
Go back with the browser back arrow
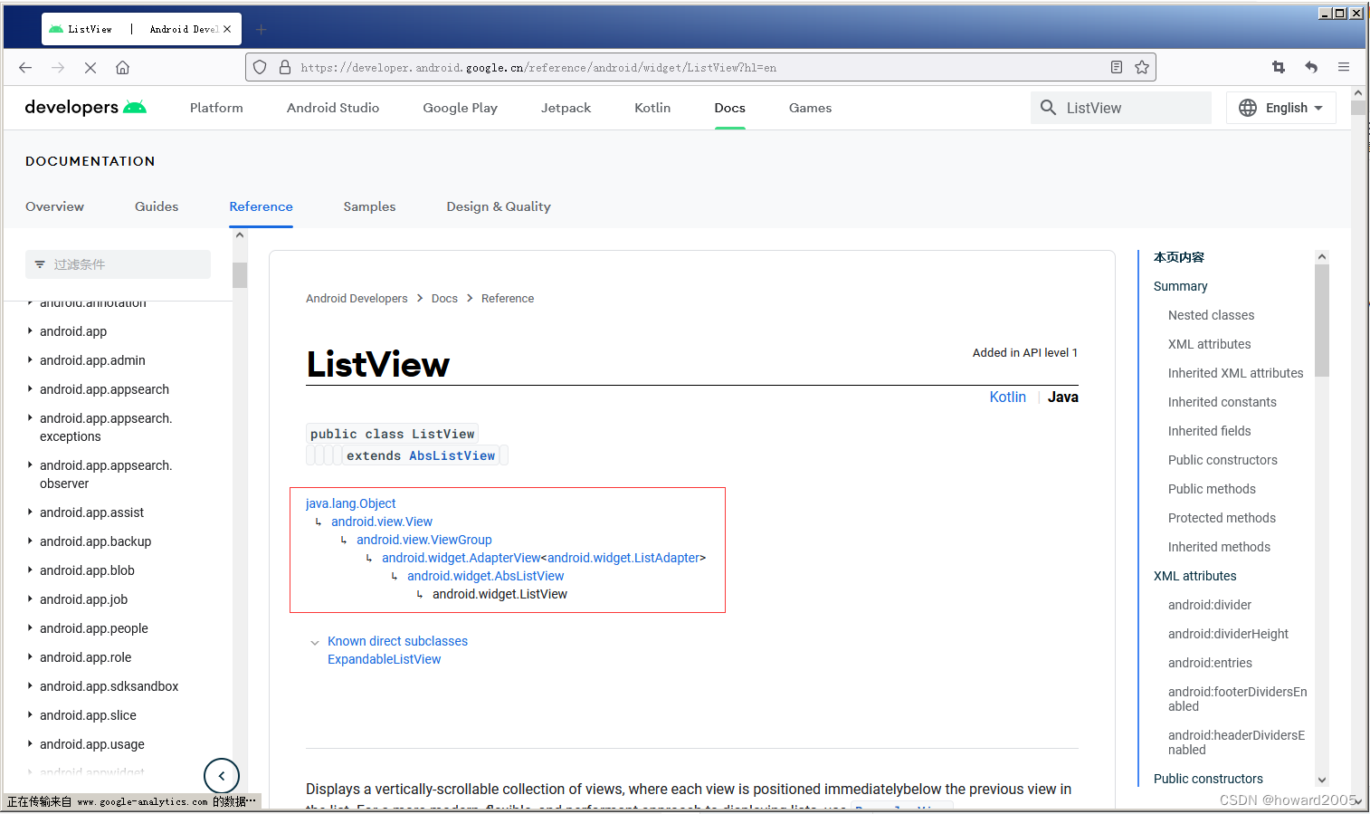pos(25,68)
